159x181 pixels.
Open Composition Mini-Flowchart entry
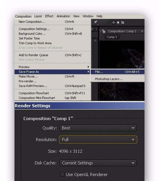coord(53,98)
